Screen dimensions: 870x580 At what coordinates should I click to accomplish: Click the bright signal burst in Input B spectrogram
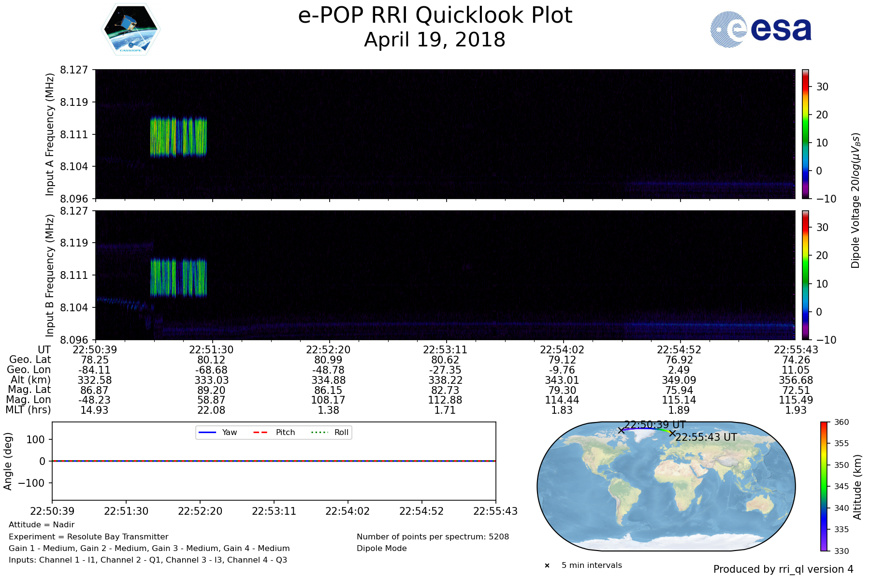point(178,278)
